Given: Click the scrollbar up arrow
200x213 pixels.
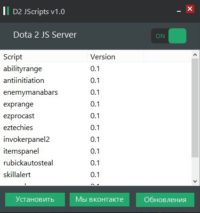Looking at the screenshot, I should [x=195, y=55].
